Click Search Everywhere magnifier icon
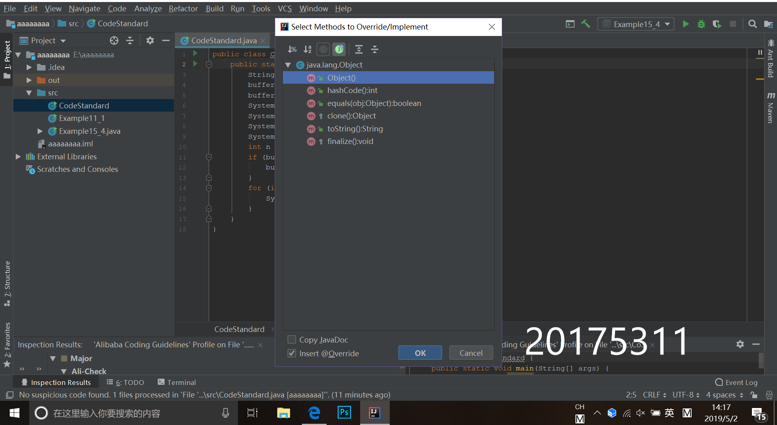Viewport: 777px width, 425px height. point(752,24)
